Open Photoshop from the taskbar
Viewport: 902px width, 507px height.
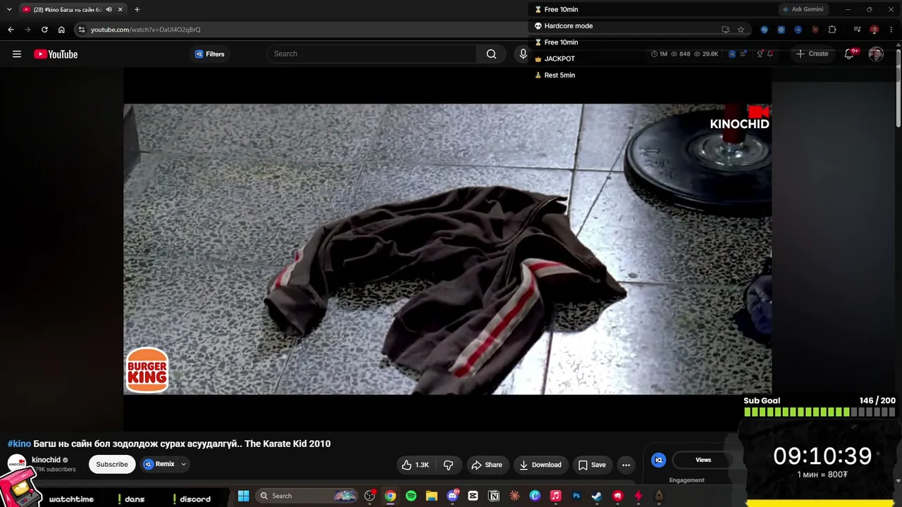(576, 496)
